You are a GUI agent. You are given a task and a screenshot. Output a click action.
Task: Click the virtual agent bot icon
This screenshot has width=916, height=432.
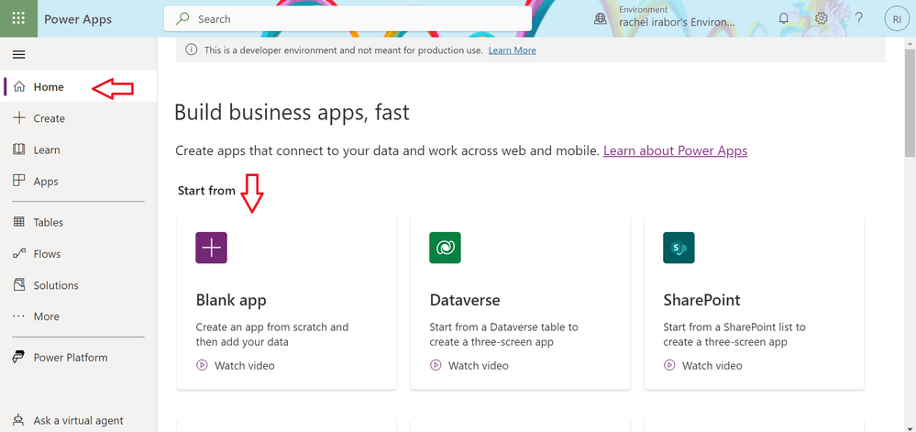click(x=19, y=420)
